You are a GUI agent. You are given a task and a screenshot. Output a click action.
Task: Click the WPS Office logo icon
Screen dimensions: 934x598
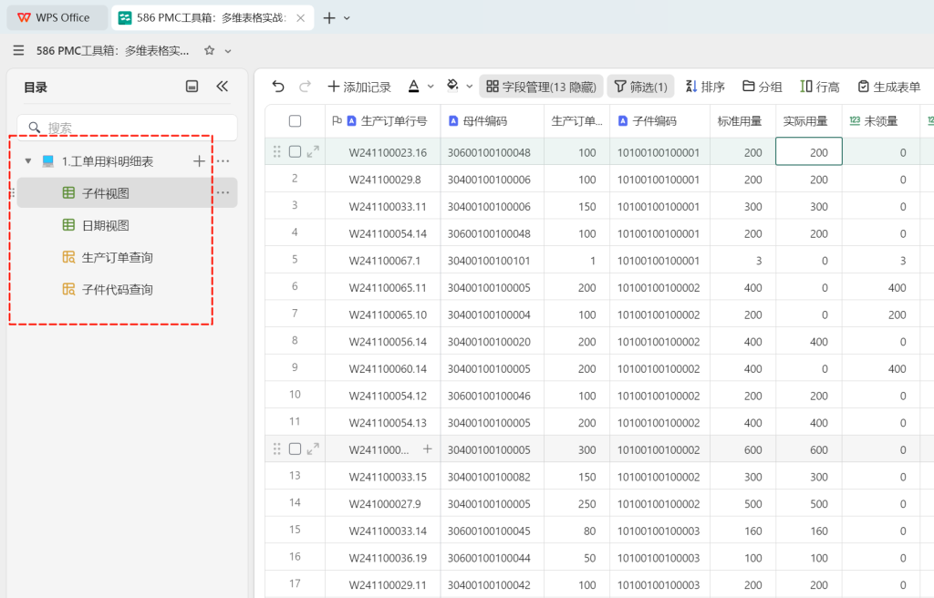[24, 18]
